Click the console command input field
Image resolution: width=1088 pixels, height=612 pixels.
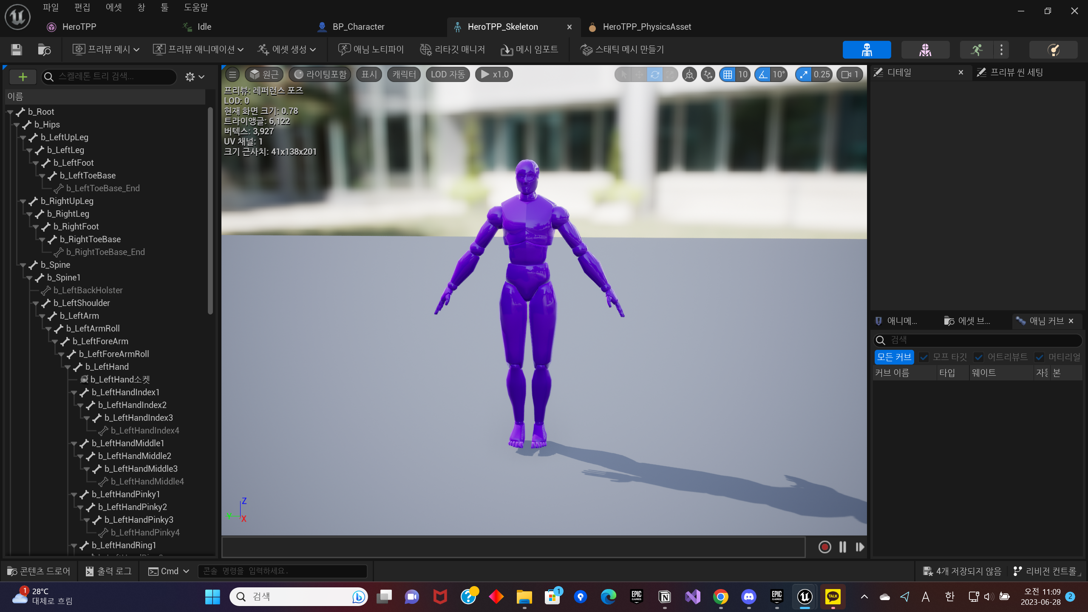point(282,571)
